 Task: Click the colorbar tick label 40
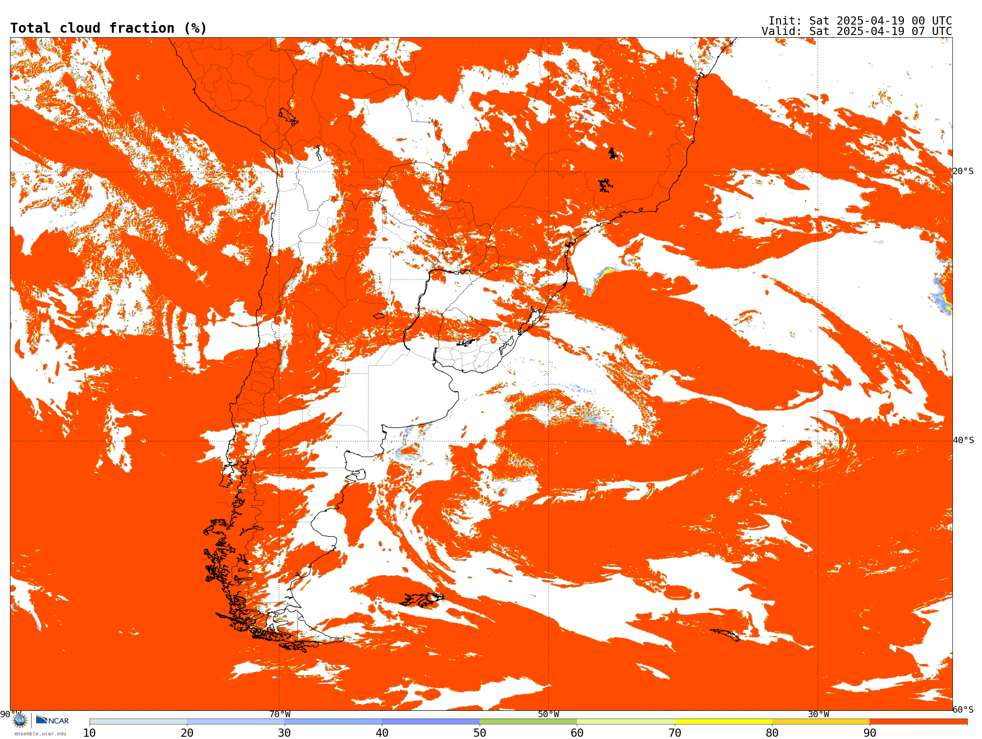pyautogui.click(x=382, y=733)
